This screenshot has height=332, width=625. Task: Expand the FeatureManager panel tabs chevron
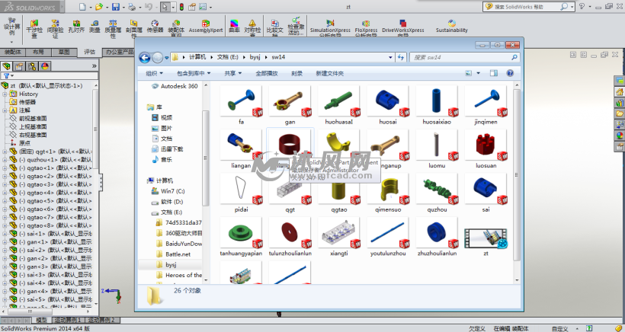point(95,66)
